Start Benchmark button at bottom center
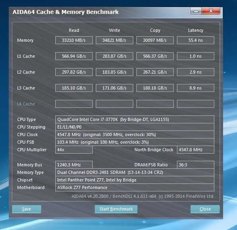 116,209
